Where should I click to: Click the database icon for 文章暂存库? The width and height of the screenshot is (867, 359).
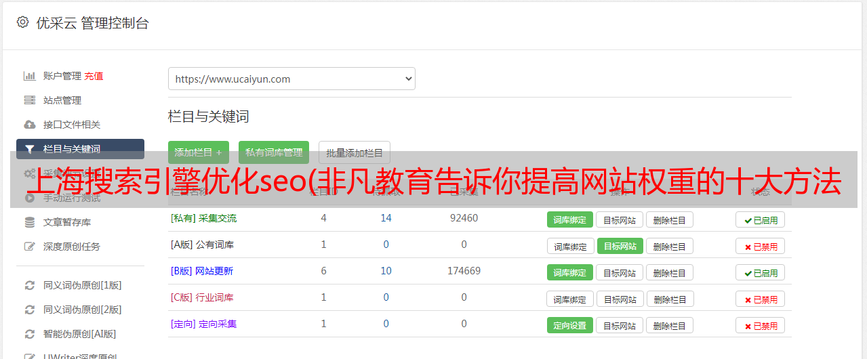coord(29,222)
